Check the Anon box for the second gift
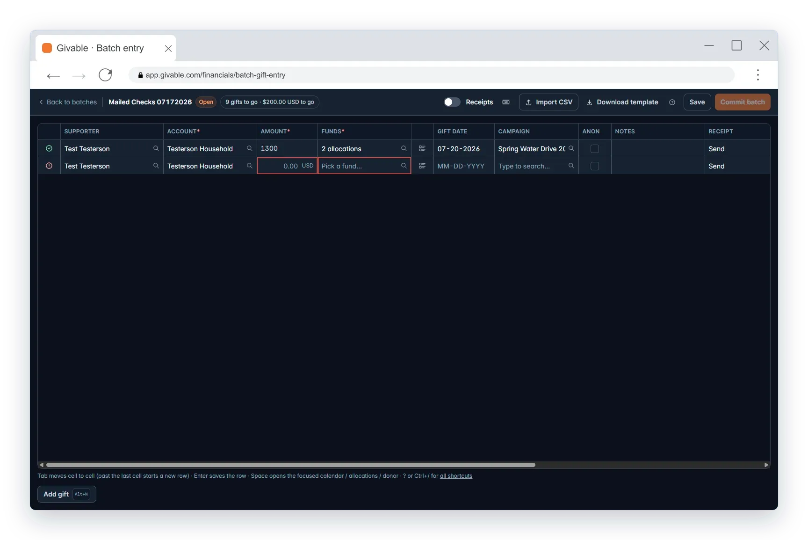Viewport: 808px width, 540px height. (x=595, y=166)
